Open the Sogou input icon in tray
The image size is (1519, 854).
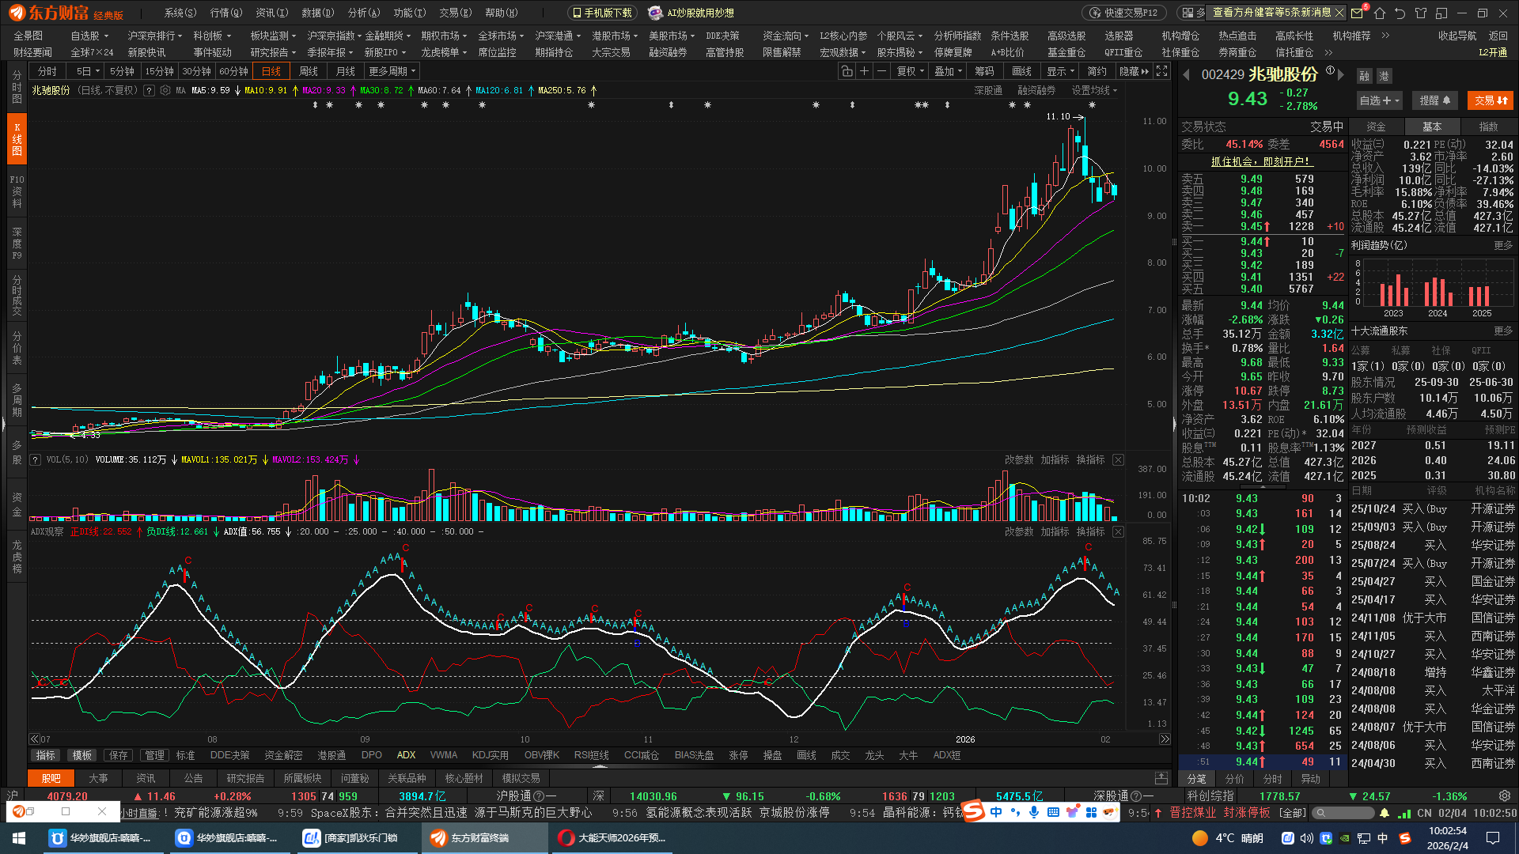coord(1405,838)
